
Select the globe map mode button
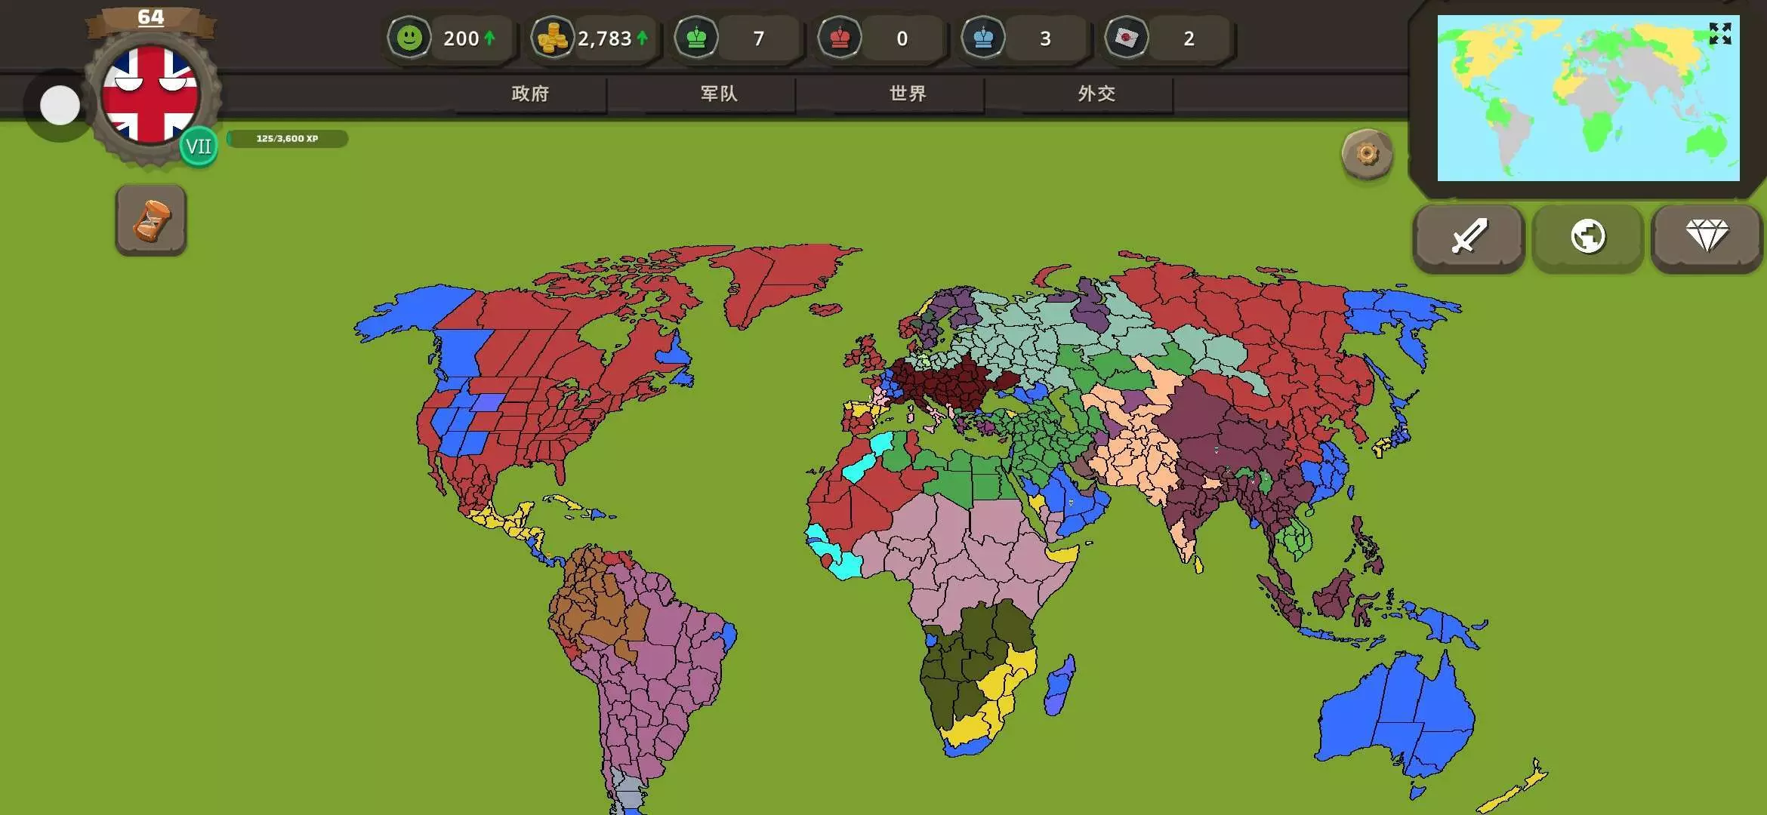point(1587,237)
